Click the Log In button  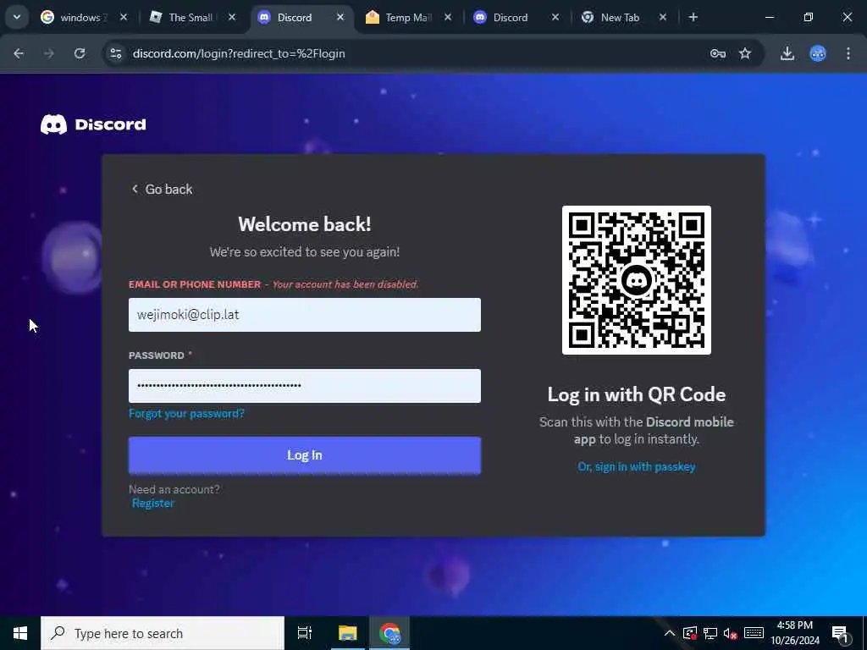(305, 455)
